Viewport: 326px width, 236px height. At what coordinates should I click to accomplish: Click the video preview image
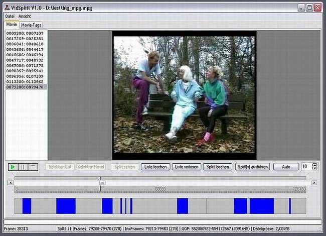[184, 95]
